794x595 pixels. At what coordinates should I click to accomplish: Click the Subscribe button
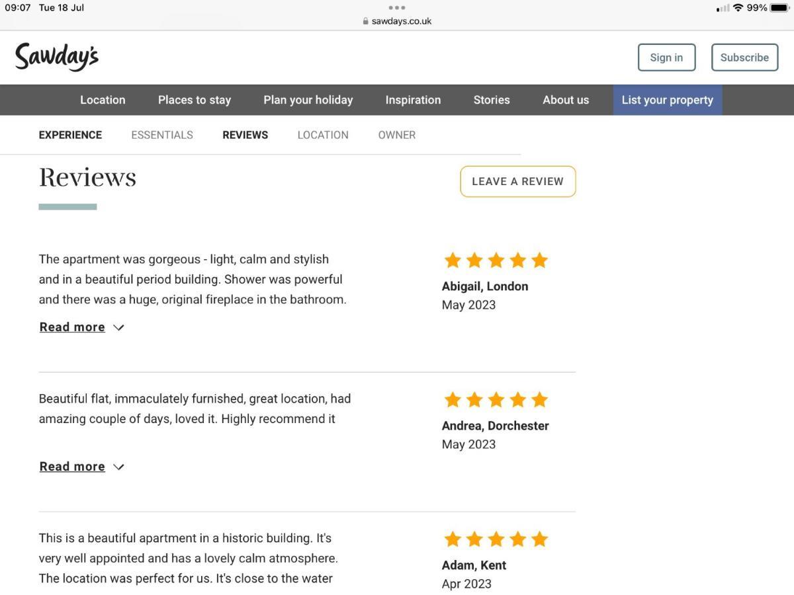coord(744,58)
